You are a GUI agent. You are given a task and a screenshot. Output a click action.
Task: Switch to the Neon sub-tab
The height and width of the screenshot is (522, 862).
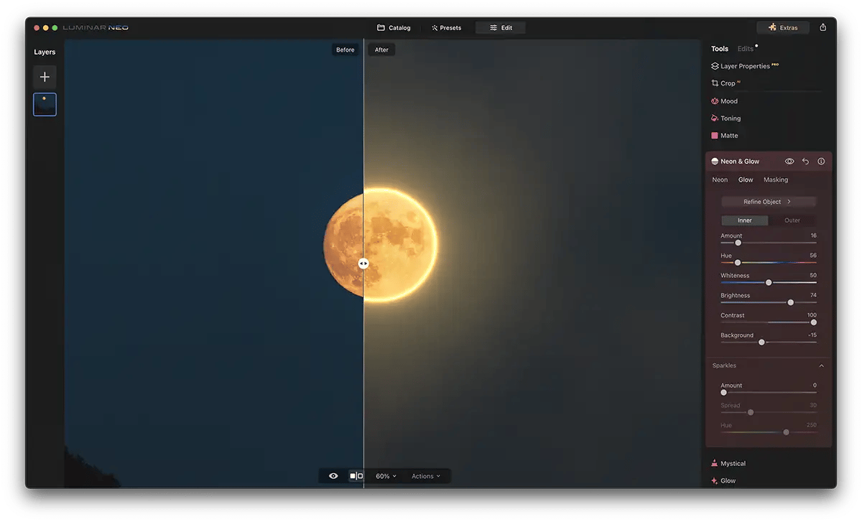tap(720, 180)
